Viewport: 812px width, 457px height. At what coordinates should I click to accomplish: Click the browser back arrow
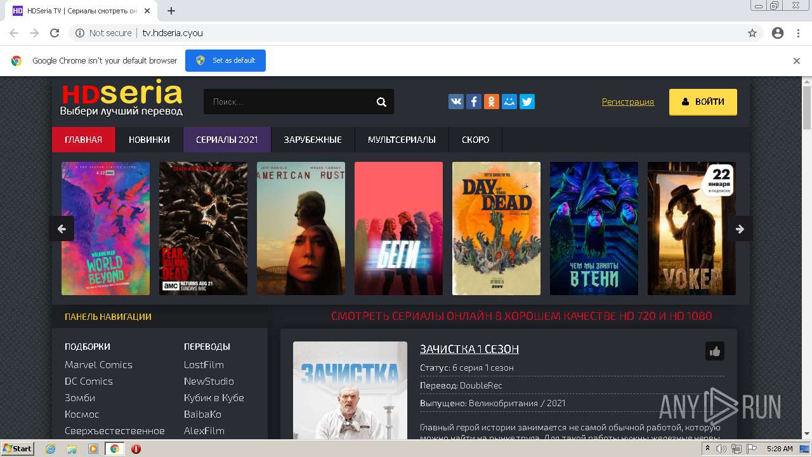[14, 33]
